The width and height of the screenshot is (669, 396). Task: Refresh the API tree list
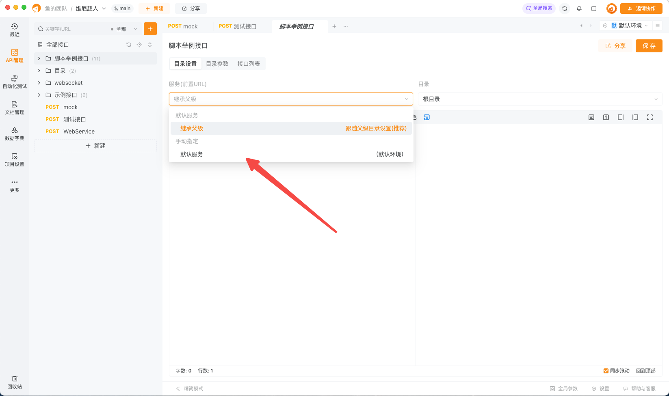pos(129,45)
